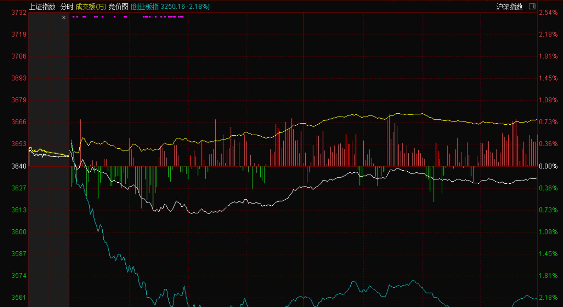
Task: Click the red 2.54% percentage axis label
Action: tap(548, 12)
